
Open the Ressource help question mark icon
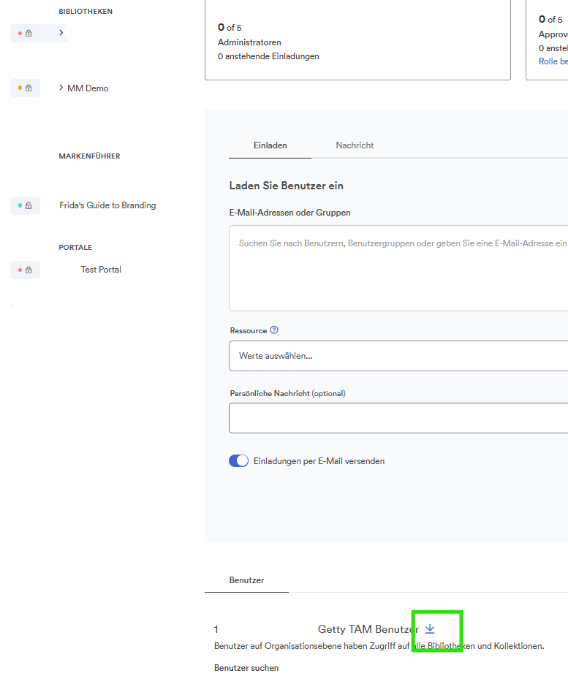274,330
